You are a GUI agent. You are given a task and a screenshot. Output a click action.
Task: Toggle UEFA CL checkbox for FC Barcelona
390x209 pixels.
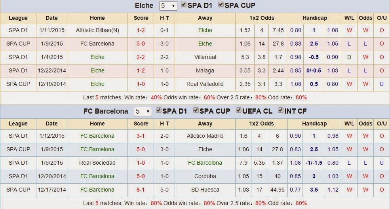(x=239, y=110)
